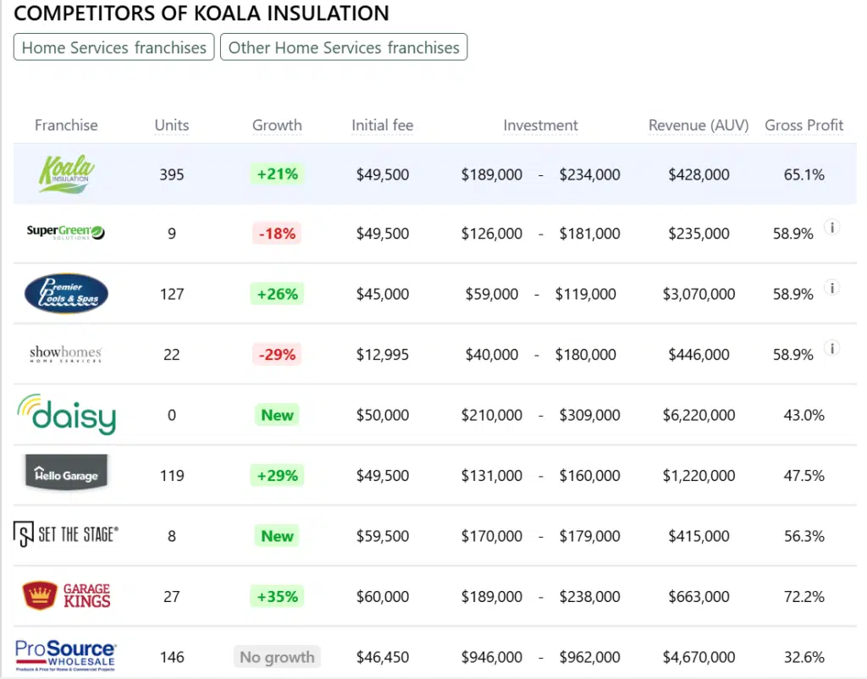The width and height of the screenshot is (867, 679).
Task: Show info icon for SuperGreen gross profit
Action: tap(832, 227)
